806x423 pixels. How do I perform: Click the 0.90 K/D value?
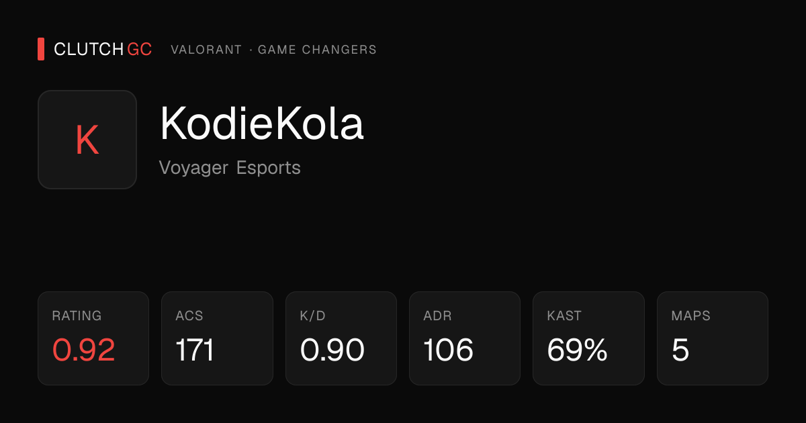[x=332, y=350]
